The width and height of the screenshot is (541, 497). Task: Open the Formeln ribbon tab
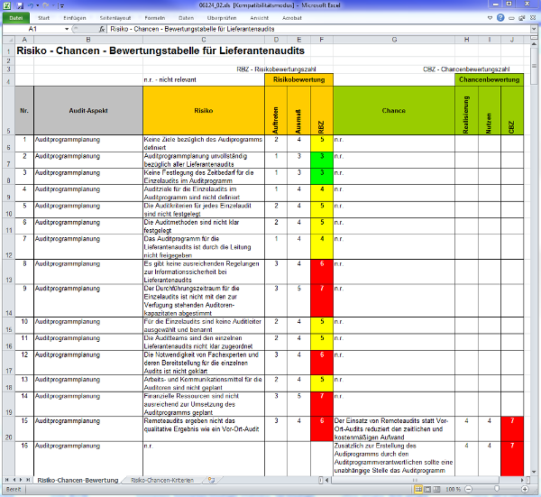[x=155, y=17]
